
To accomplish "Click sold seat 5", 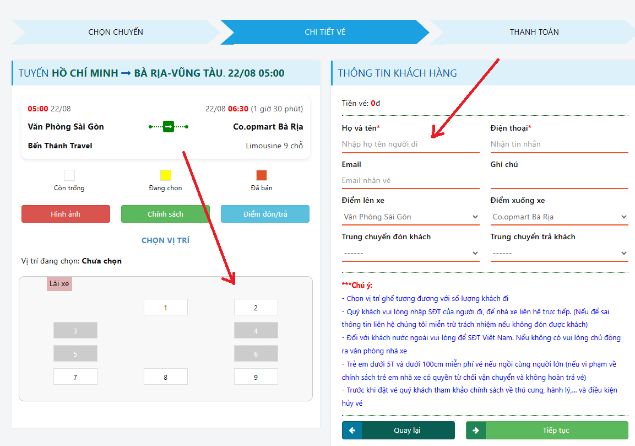I will pyautogui.click(x=75, y=353).
